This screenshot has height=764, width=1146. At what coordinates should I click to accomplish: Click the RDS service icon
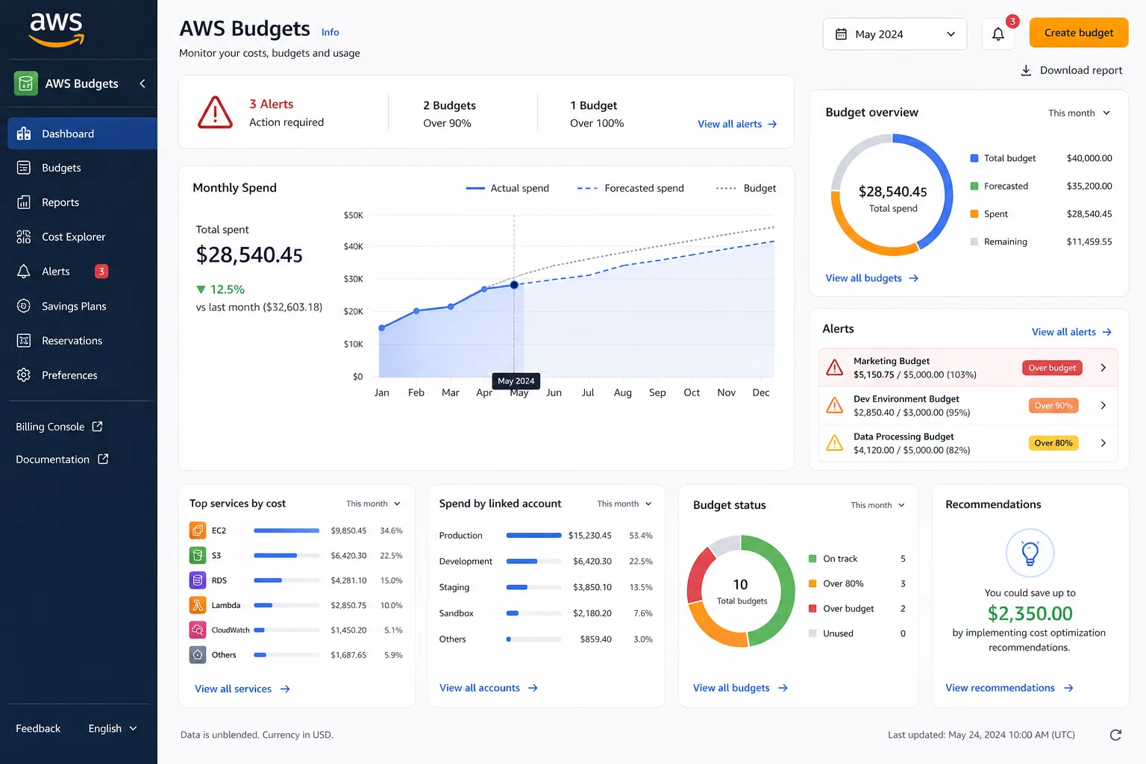198,580
